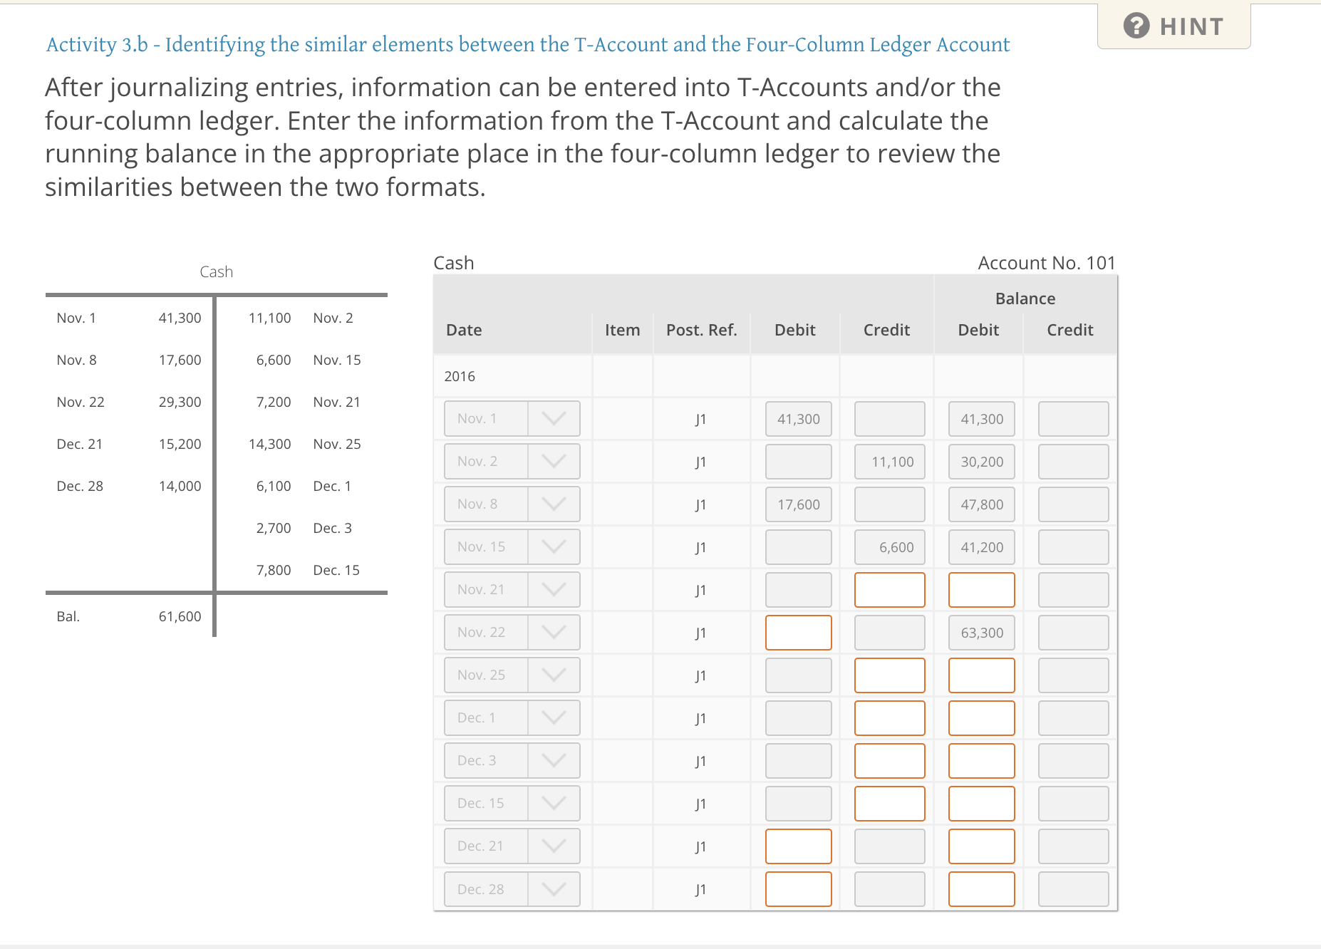This screenshot has height=949, width=1321.
Task: Expand the Dec. 28 date dropdown
Action: tap(555, 888)
